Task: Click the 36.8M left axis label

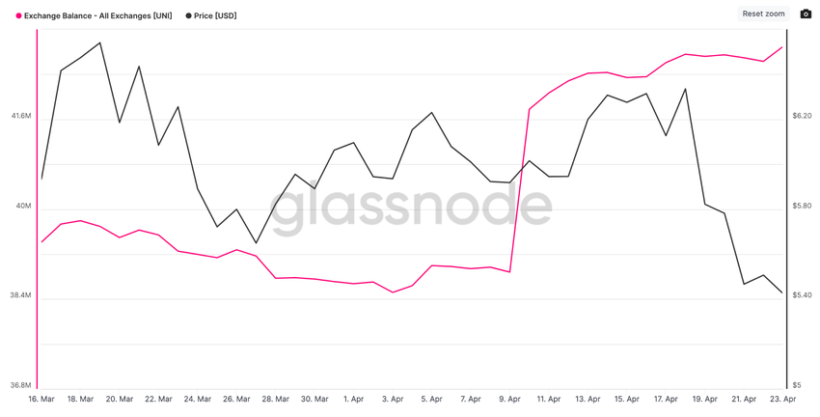Action: point(20,385)
